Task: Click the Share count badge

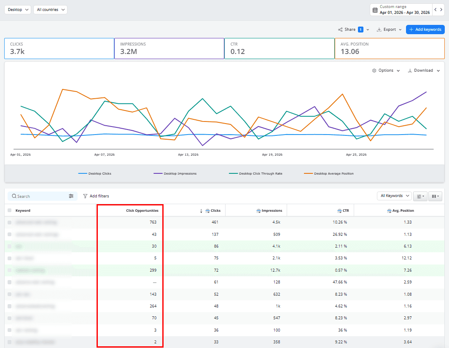Action: (361, 30)
